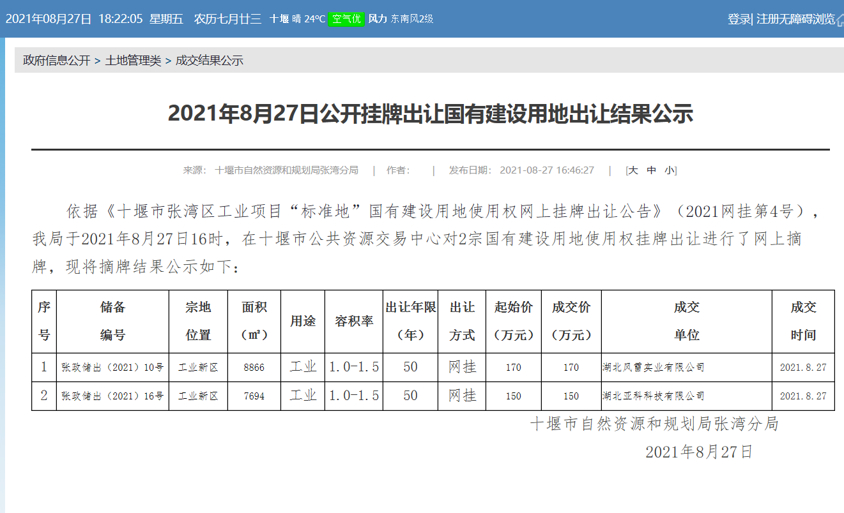Click publish date 2021-08-27 16:46:27
844x513 pixels.
pos(547,170)
